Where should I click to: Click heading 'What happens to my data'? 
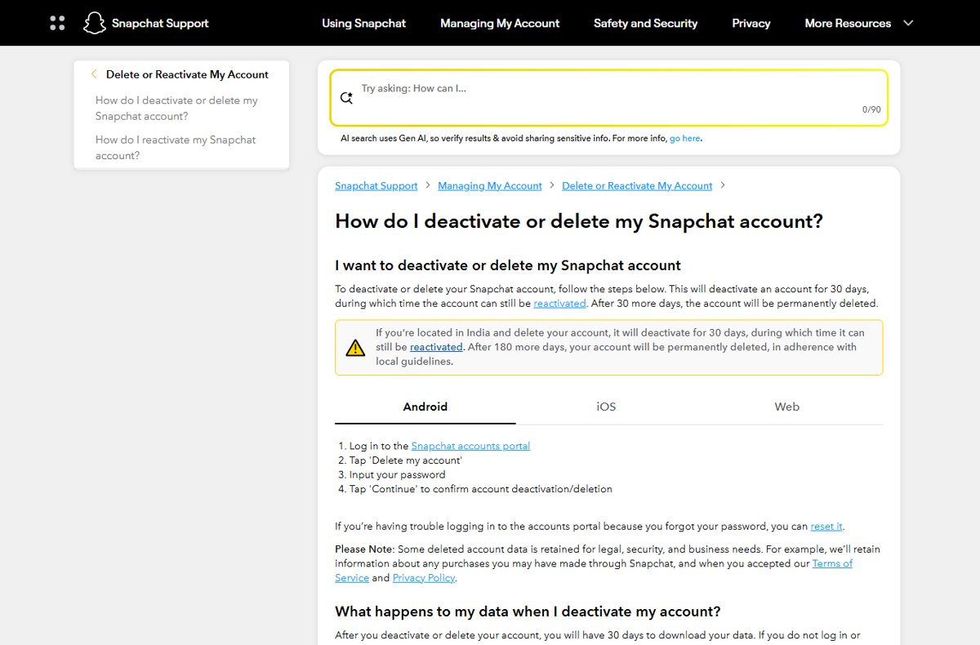coord(528,612)
